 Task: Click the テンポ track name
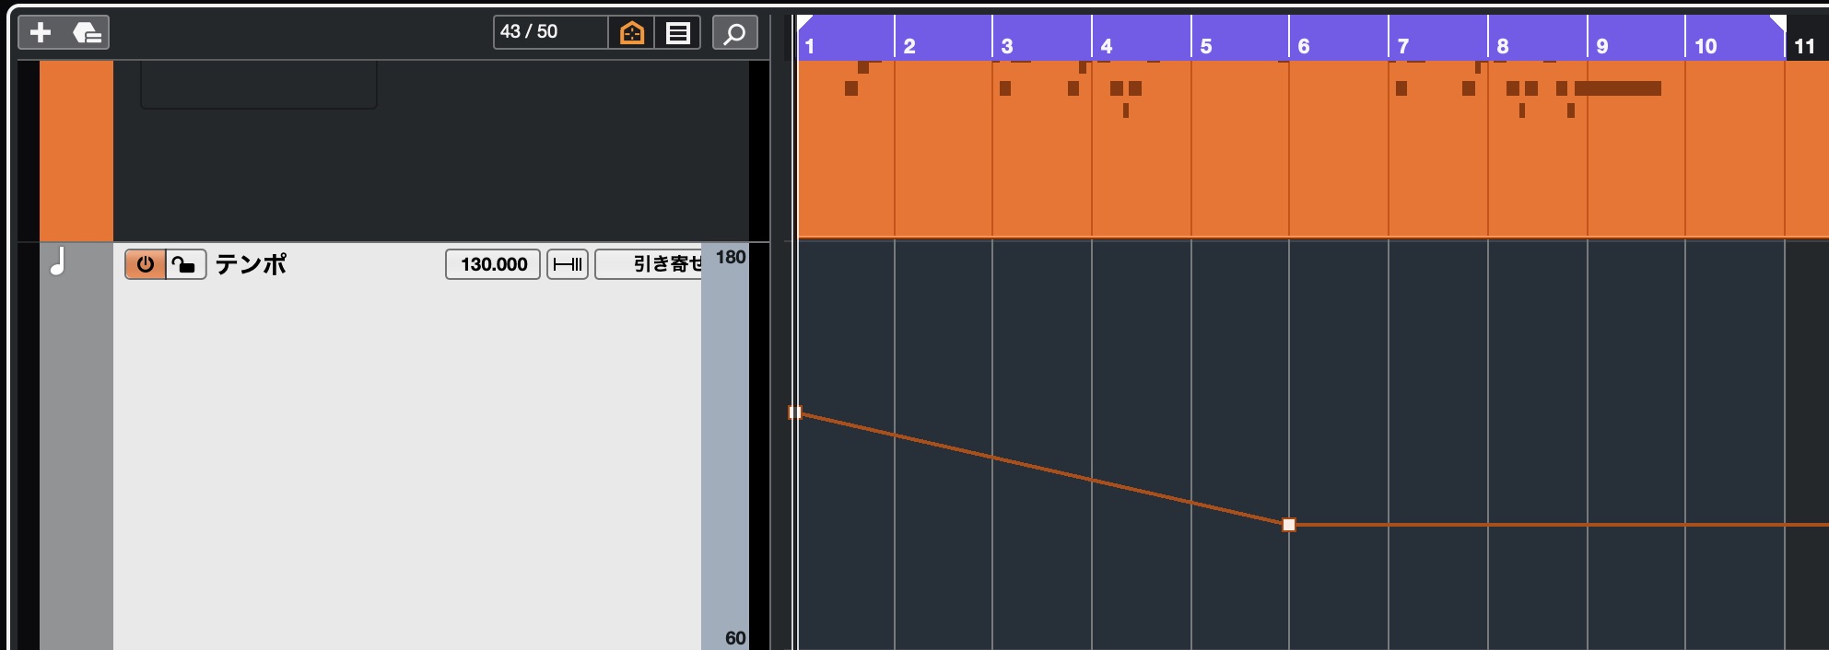[x=251, y=264]
